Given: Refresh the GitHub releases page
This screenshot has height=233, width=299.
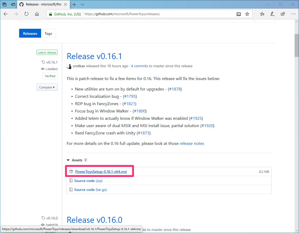Looking at the screenshot, I should click(x=26, y=14).
